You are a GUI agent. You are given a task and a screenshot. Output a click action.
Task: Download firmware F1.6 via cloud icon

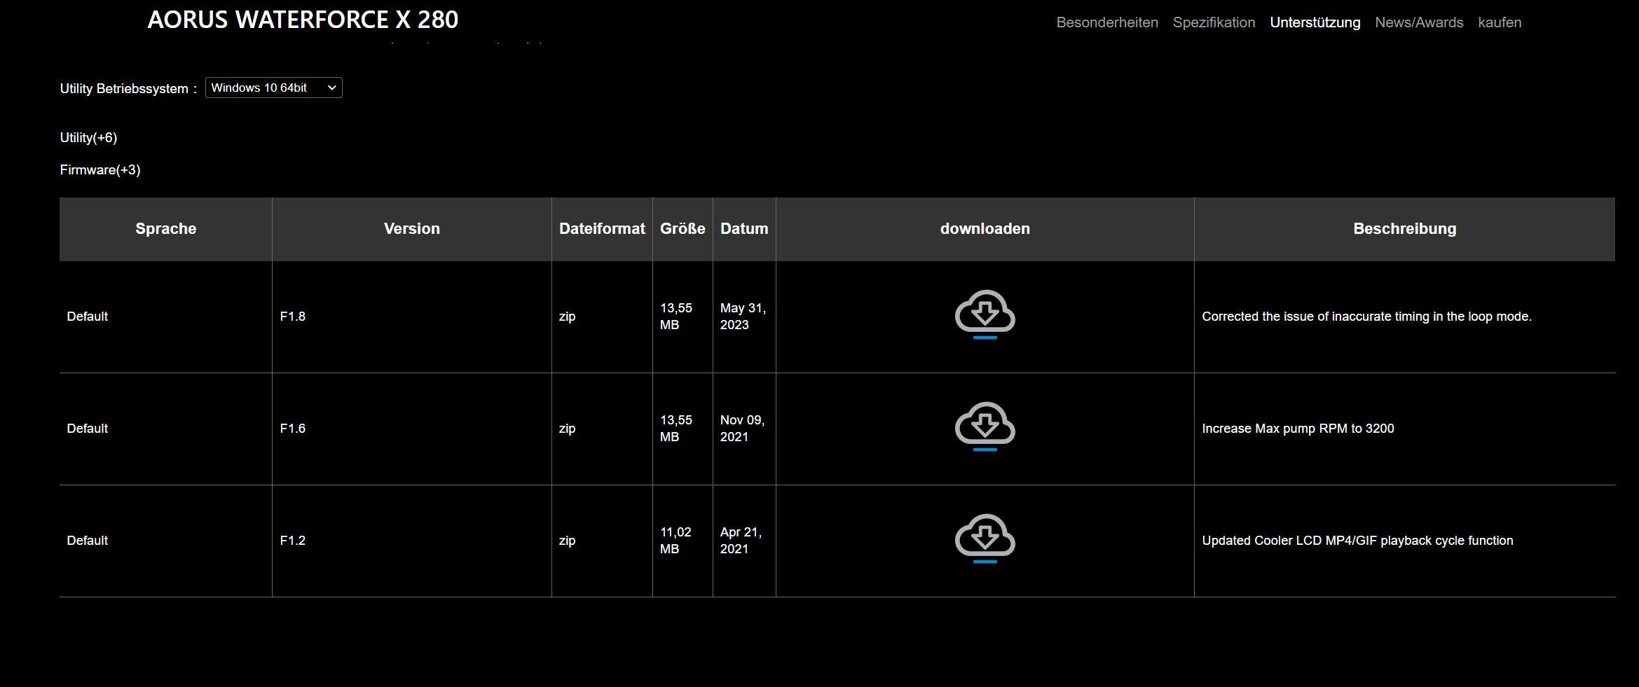coord(985,426)
